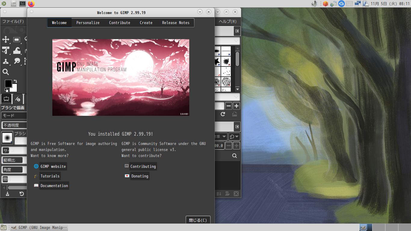
Task: Increase brush spacing with plus button
Action: point(236,106)
